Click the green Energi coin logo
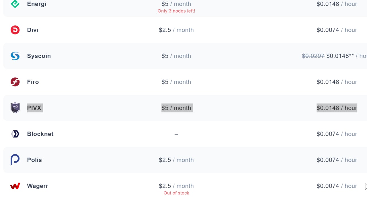367x198 pixels. tap(15, 4)
